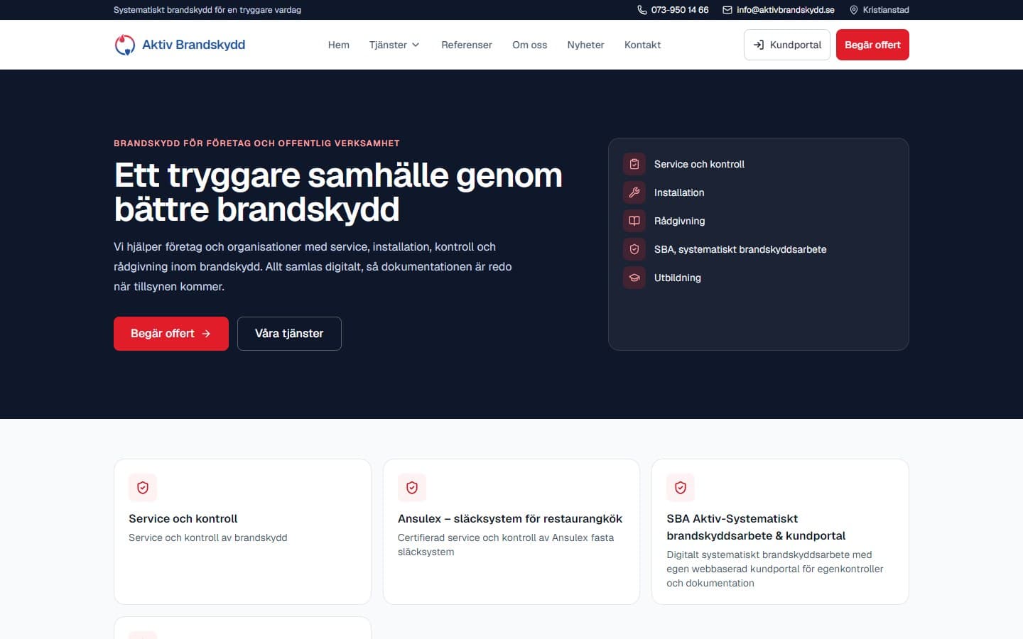The height and width of the screenshot is (639, 1023).
Task: Open SBA Aktiv-Systematiskt brandskyddsarbete & kundportal title
Action: [756, 528]
